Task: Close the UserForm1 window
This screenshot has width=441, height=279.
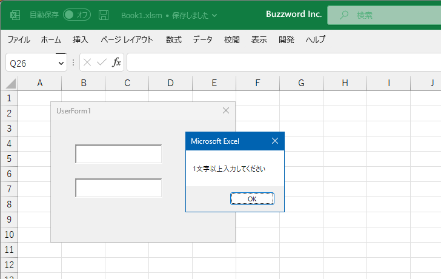Action: [226, 110]
